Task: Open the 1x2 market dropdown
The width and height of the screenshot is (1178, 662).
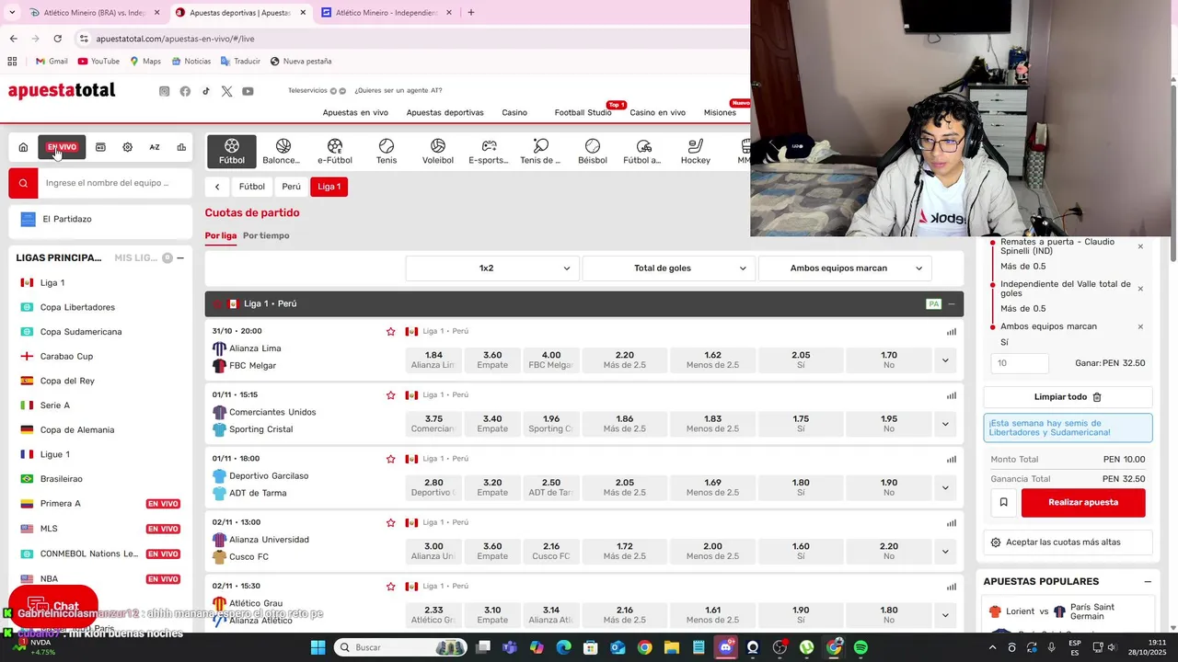Action: 492,268
